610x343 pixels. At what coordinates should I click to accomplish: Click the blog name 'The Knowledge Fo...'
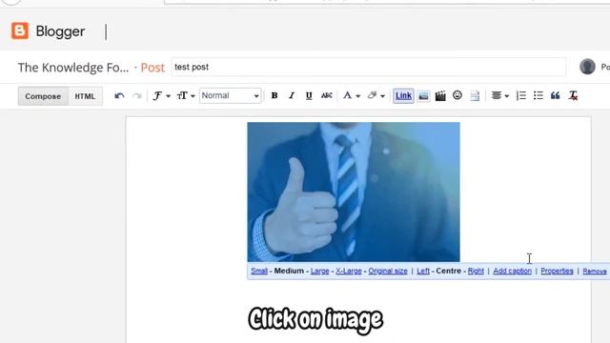(73, 68)
